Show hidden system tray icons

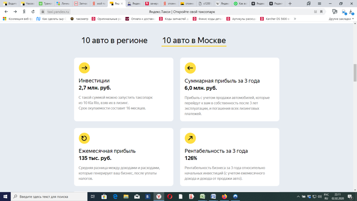click(x=298, y=197)
